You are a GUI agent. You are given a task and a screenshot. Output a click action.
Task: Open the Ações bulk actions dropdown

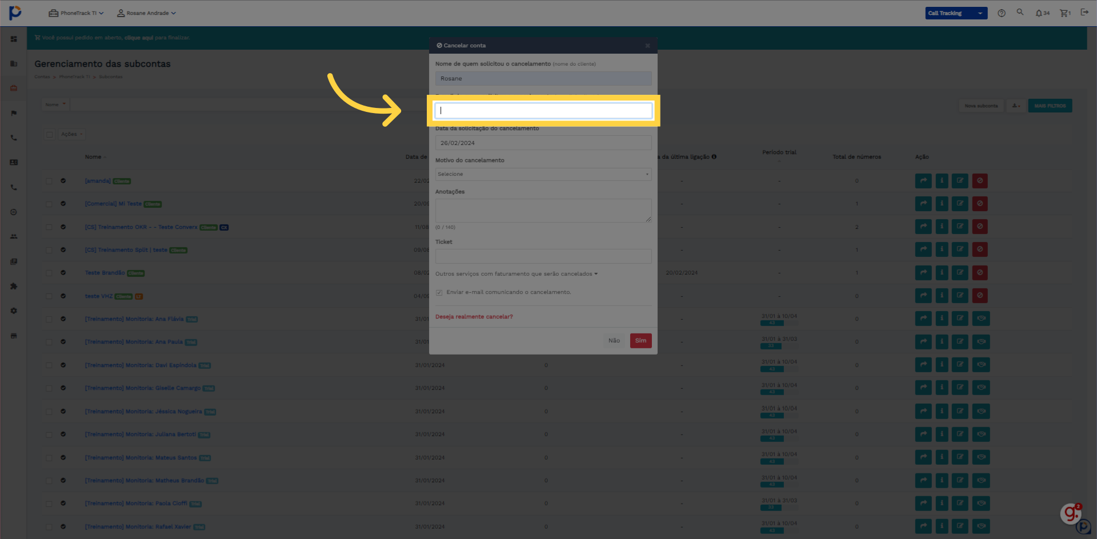(71, 134)
